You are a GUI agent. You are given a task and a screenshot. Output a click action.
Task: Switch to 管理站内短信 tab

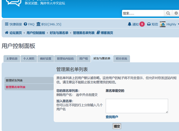point(65,59)
